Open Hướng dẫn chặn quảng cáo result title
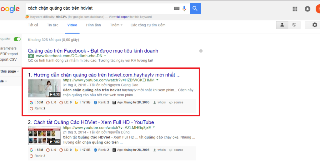Viewport: 320px width, 161px height. tap(107, 75)
